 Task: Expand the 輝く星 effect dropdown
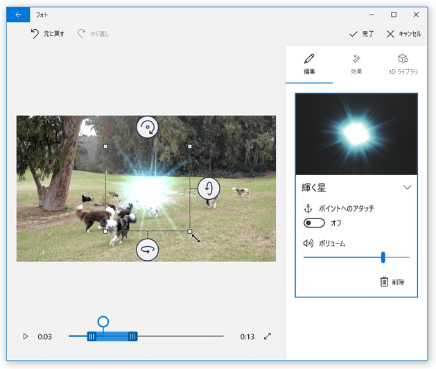point(407,187)
